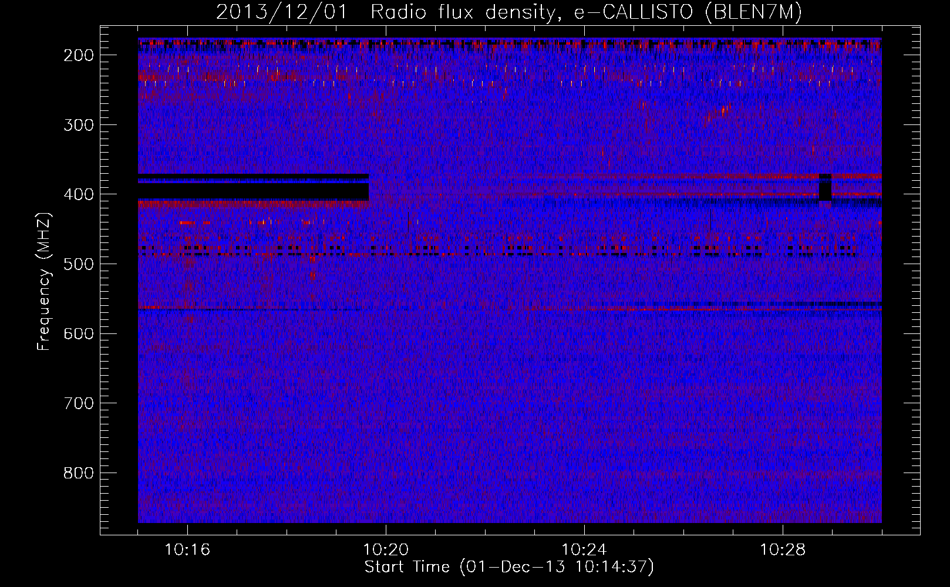Click the plot title "2013/12/01 Radio flux density, e-CALLISTO (BLEN7M)"
Screen dimensions: 950x587
pyautogui.click(x=508, y=12)
